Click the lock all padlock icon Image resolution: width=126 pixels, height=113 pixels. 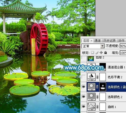[x=105, y=53]
